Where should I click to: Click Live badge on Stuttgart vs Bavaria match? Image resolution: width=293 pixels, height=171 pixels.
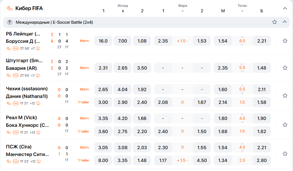(16, 76)
